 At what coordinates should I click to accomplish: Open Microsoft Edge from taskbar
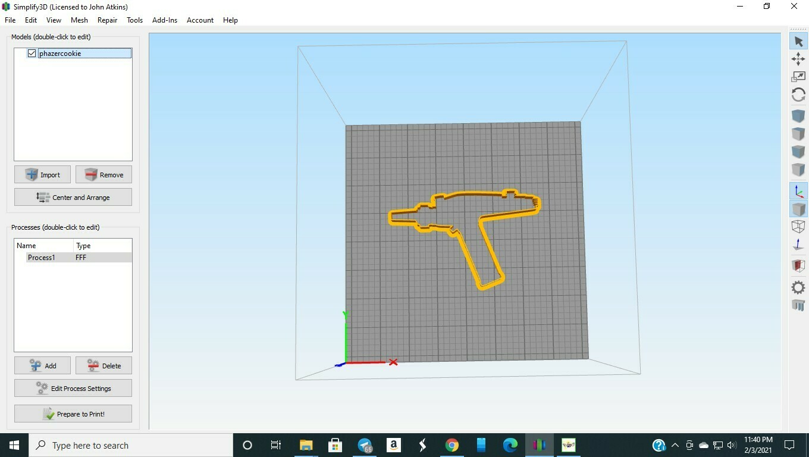click(510, 445)
